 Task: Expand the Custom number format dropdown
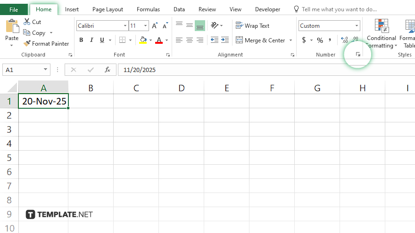[357, 26]
